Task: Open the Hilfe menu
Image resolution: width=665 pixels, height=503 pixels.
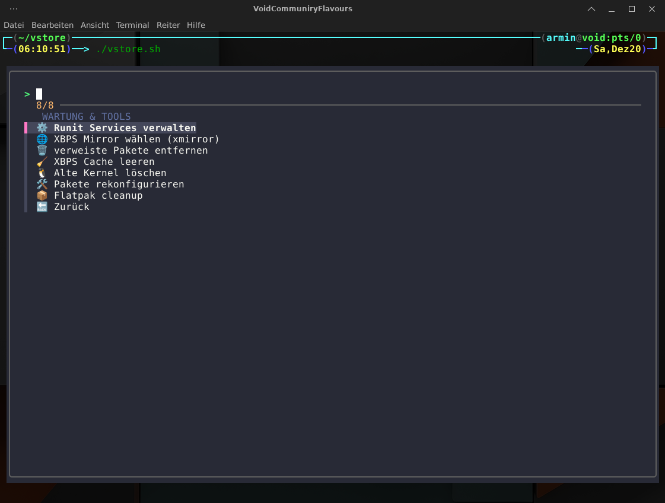Action: click(196, 25)
